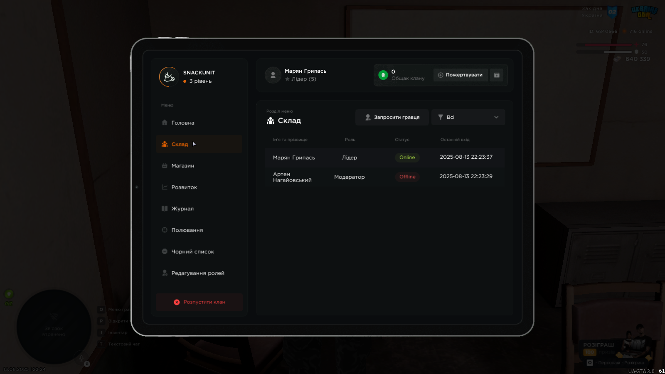Click the Роль column header
665x374 pixels.
click(x=350, y=140)
